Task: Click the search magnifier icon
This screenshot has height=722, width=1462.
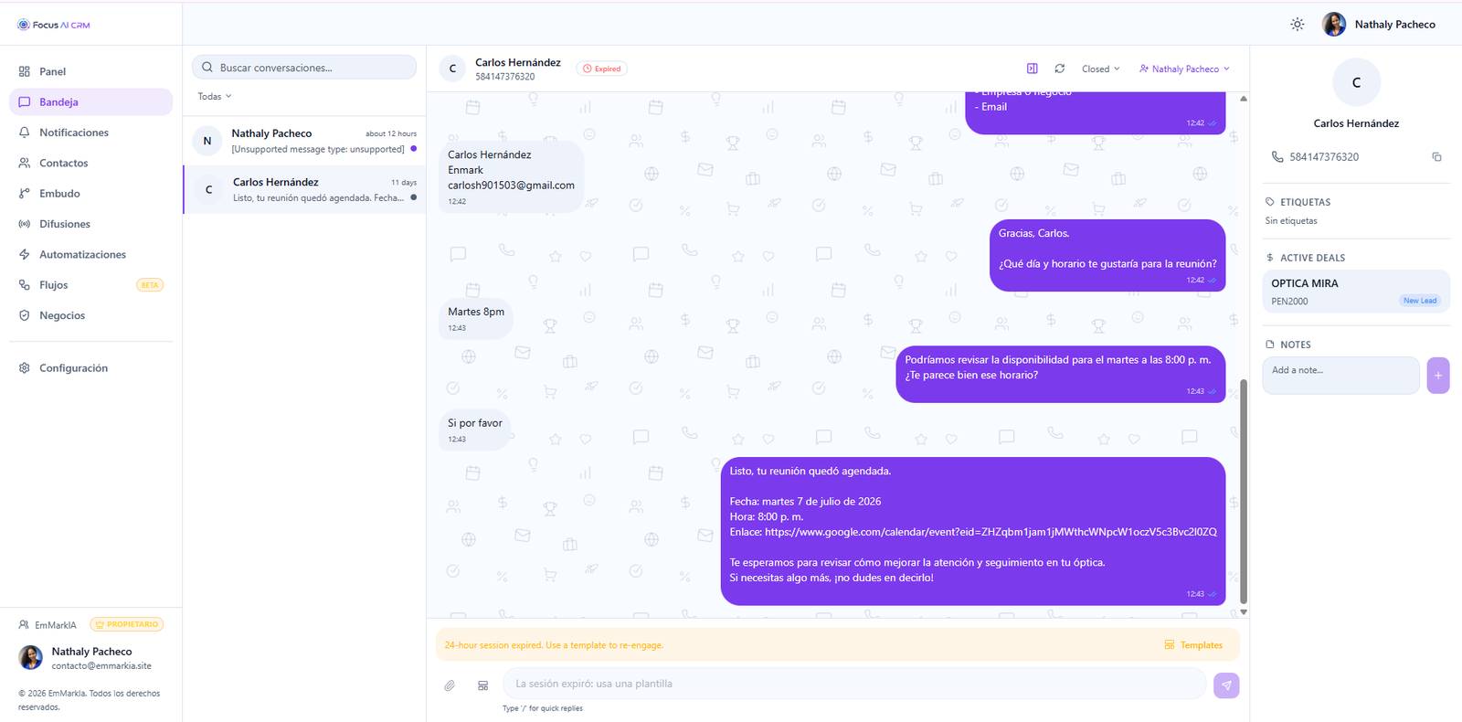Action: click(x=207, y=68)
